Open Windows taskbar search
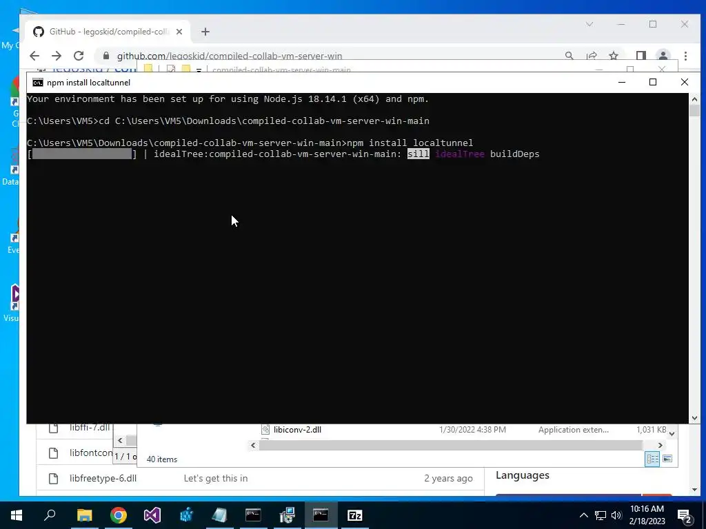Viewport: 706px width, 529px height. (x=50, y=515)
